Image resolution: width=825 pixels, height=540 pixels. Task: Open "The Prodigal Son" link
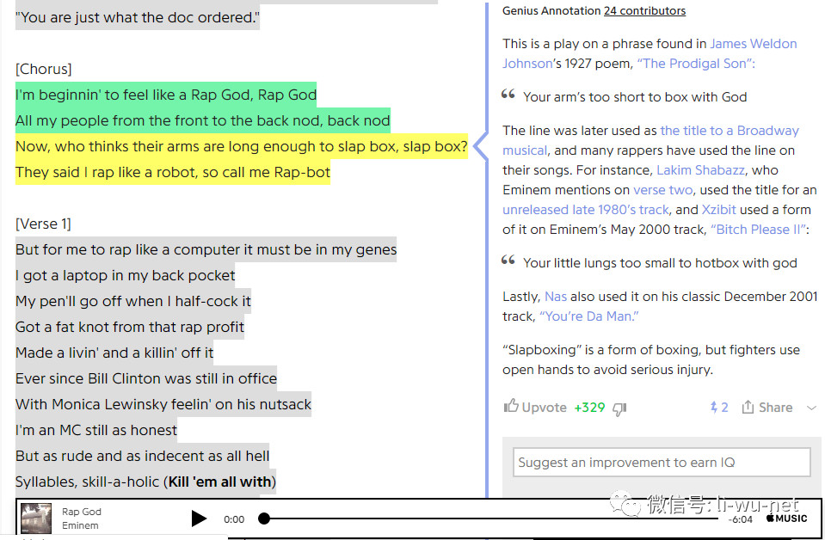696,64
